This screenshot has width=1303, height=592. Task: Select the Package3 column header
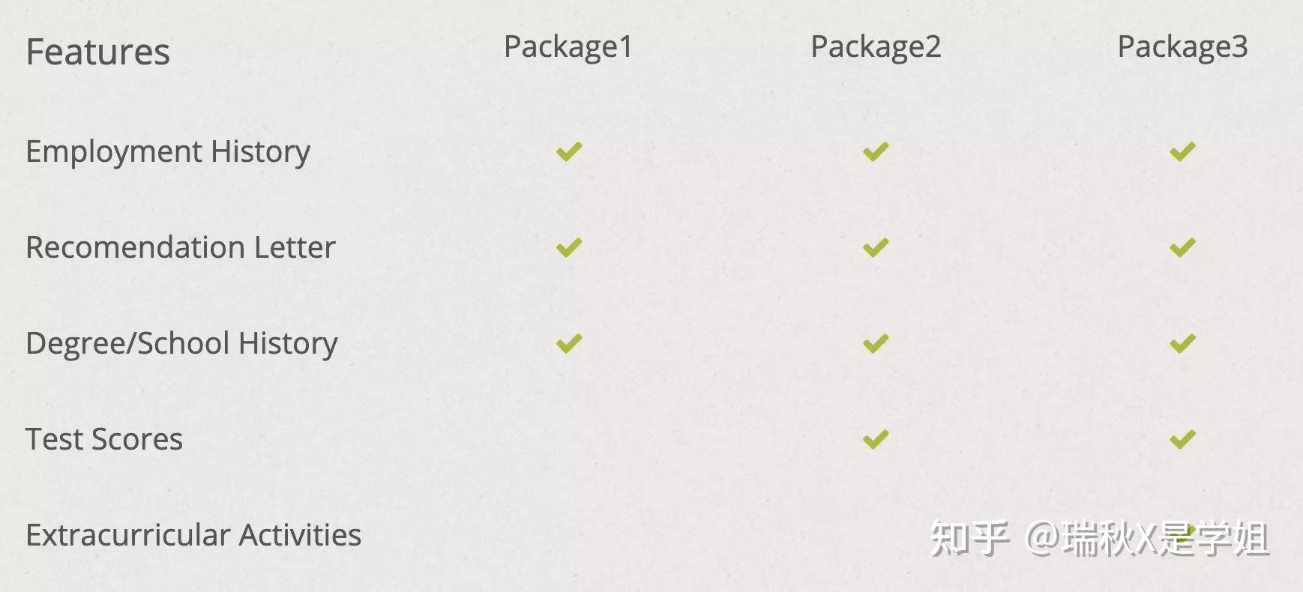[1182, 46]
